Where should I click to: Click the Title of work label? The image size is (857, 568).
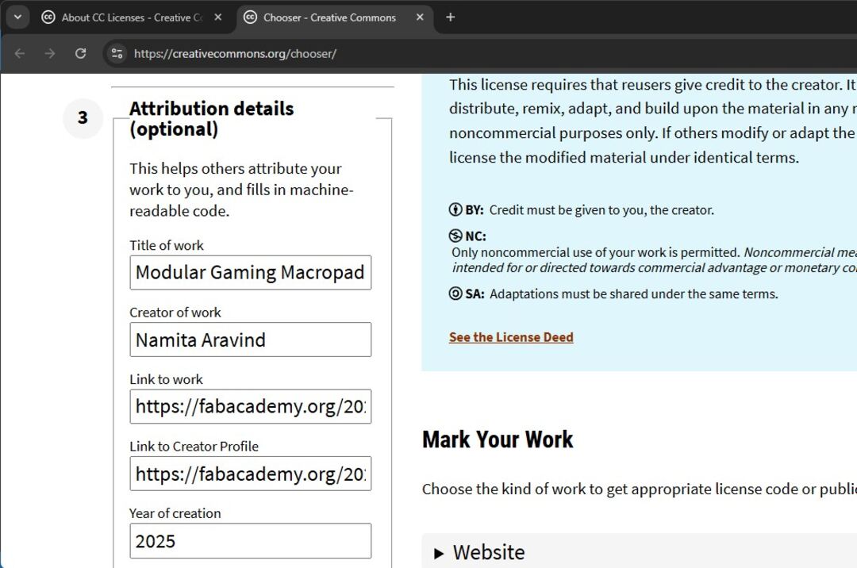(166, 245)
